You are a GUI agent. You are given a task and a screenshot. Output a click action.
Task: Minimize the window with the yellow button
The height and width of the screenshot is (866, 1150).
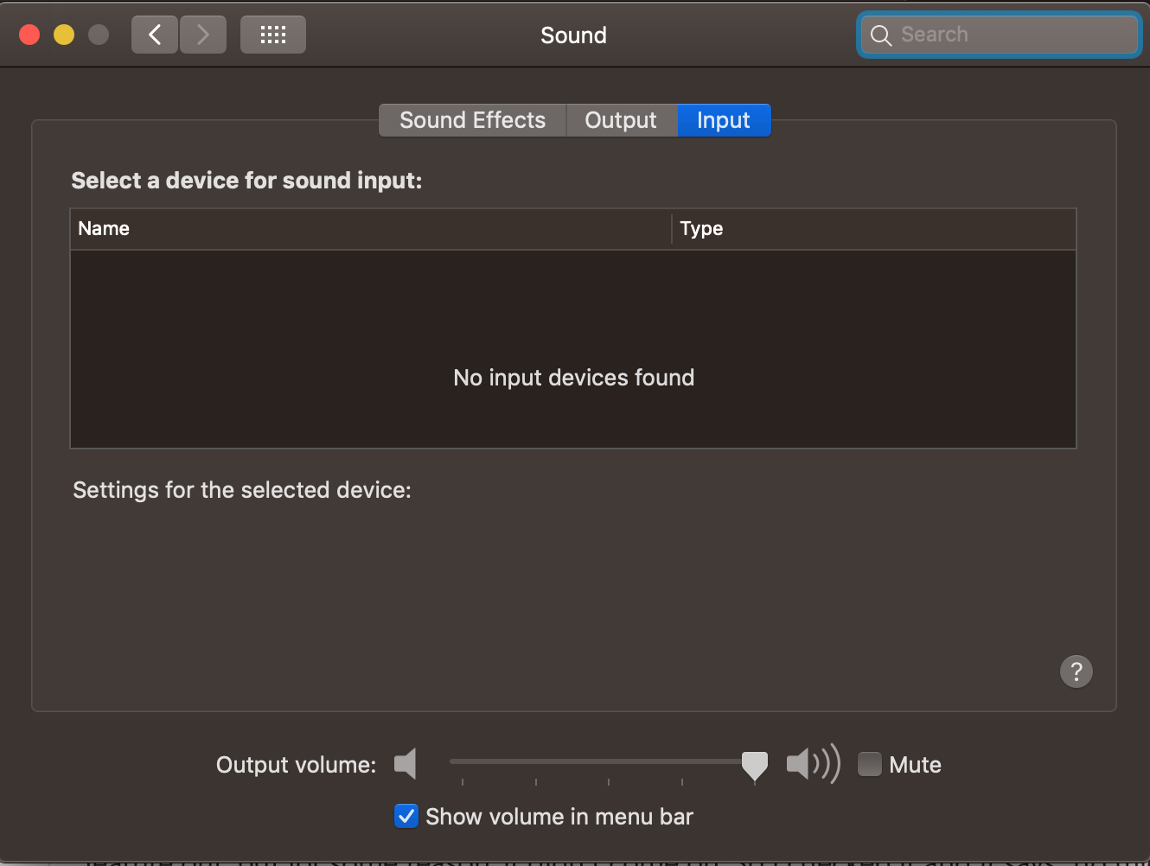64,35
